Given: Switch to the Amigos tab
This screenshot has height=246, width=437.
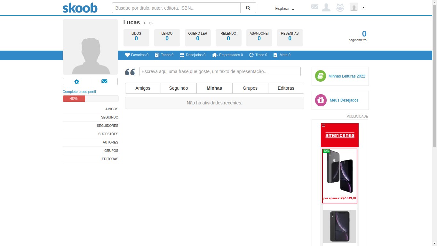Looking at the screenshot, I should (143, 88).
